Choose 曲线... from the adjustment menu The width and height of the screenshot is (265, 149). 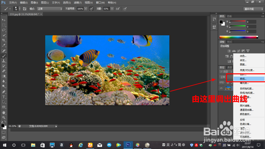point(249,79)
